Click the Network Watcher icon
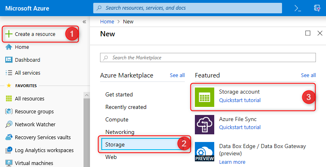The image size is (326, 167). (8, 124)
